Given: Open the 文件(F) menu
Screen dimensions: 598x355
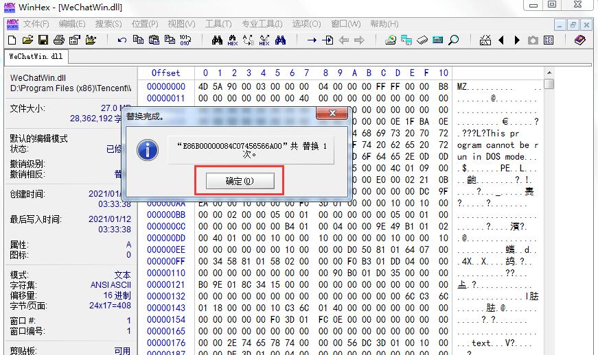Looking at the screenshot, I should pos(35,24).
